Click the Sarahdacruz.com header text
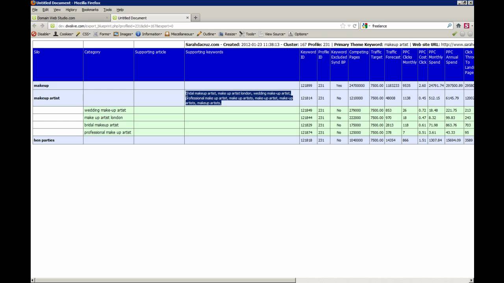Image resolution: width=504 pixels, height=283 pixels. click(202, 44)
